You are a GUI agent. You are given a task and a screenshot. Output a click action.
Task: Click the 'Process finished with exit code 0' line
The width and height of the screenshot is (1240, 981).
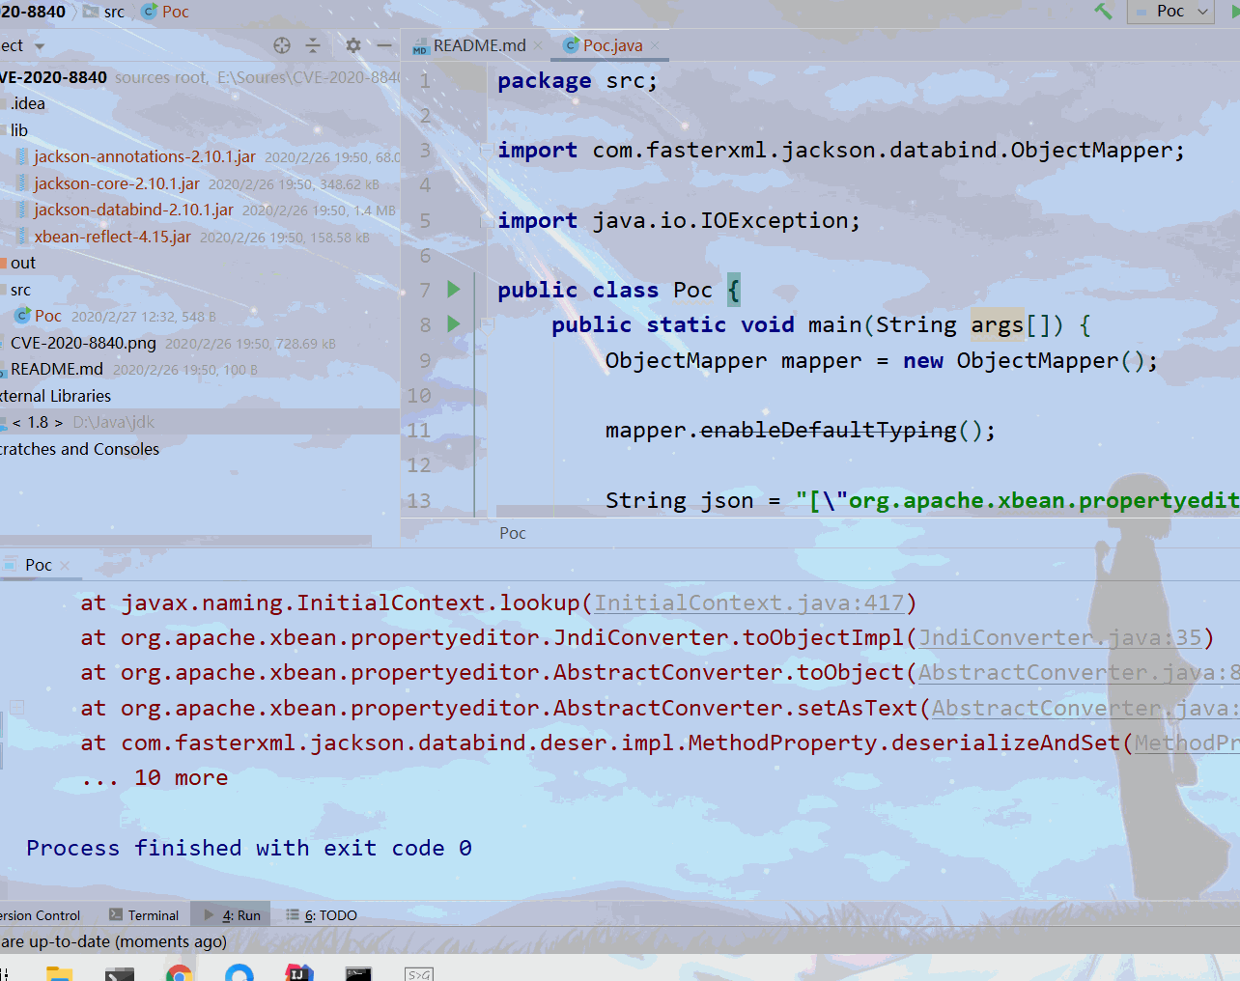click(249, 848)
